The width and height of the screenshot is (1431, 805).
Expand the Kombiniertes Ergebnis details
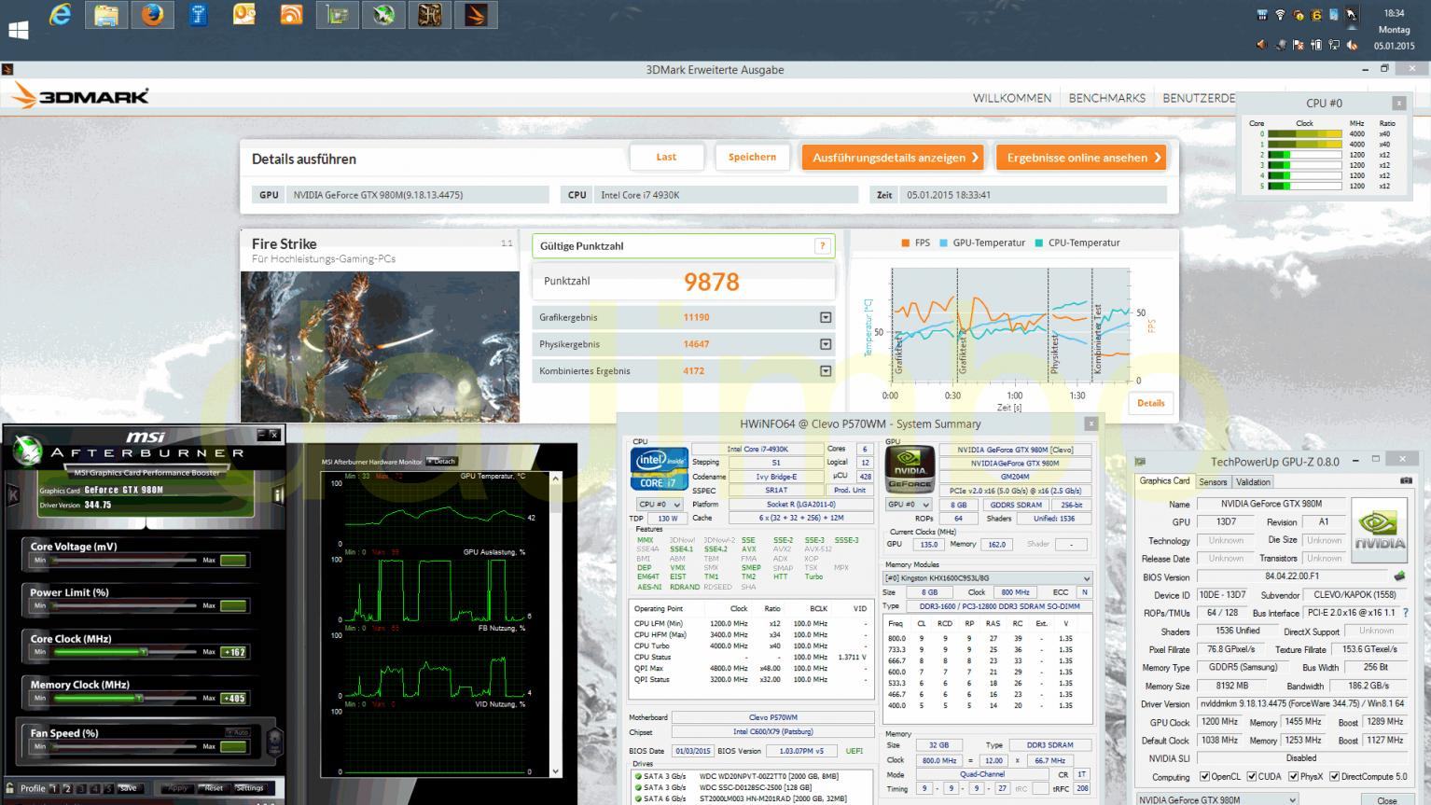826,371
